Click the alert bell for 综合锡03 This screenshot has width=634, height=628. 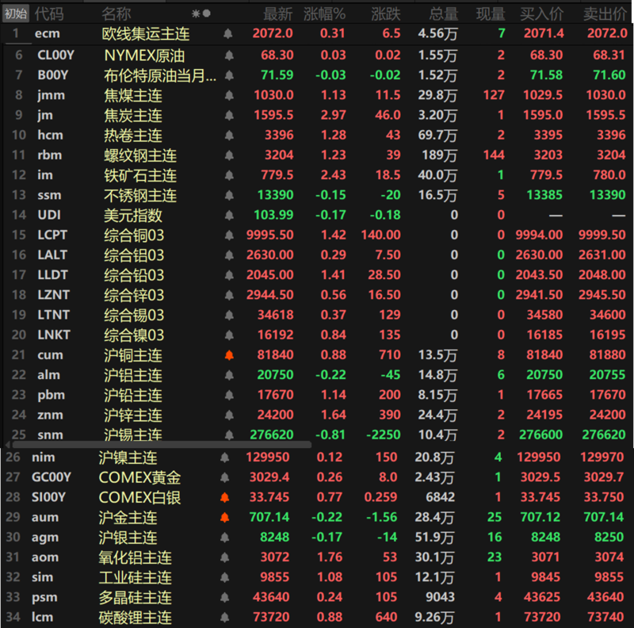229,315
